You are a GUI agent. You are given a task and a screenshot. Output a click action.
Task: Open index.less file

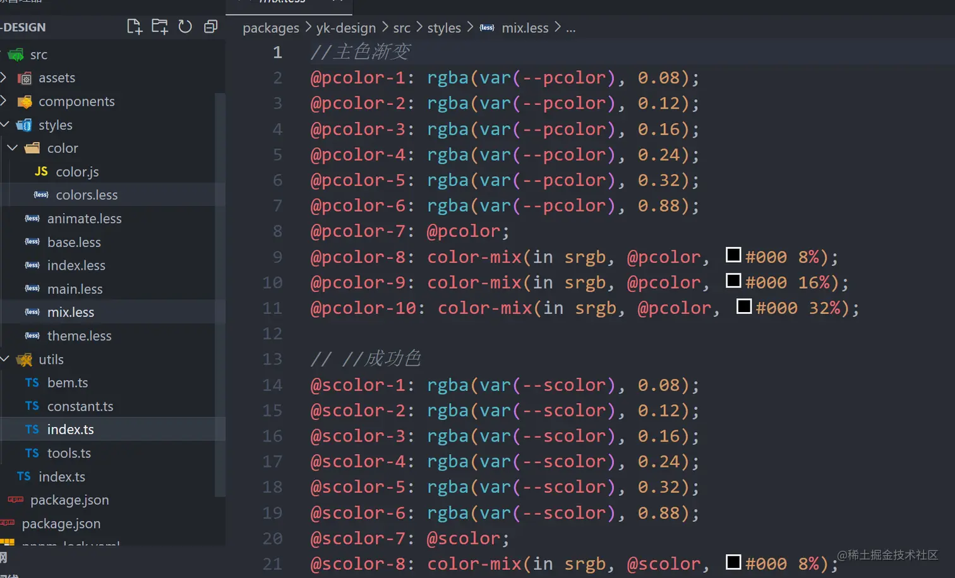76,265
